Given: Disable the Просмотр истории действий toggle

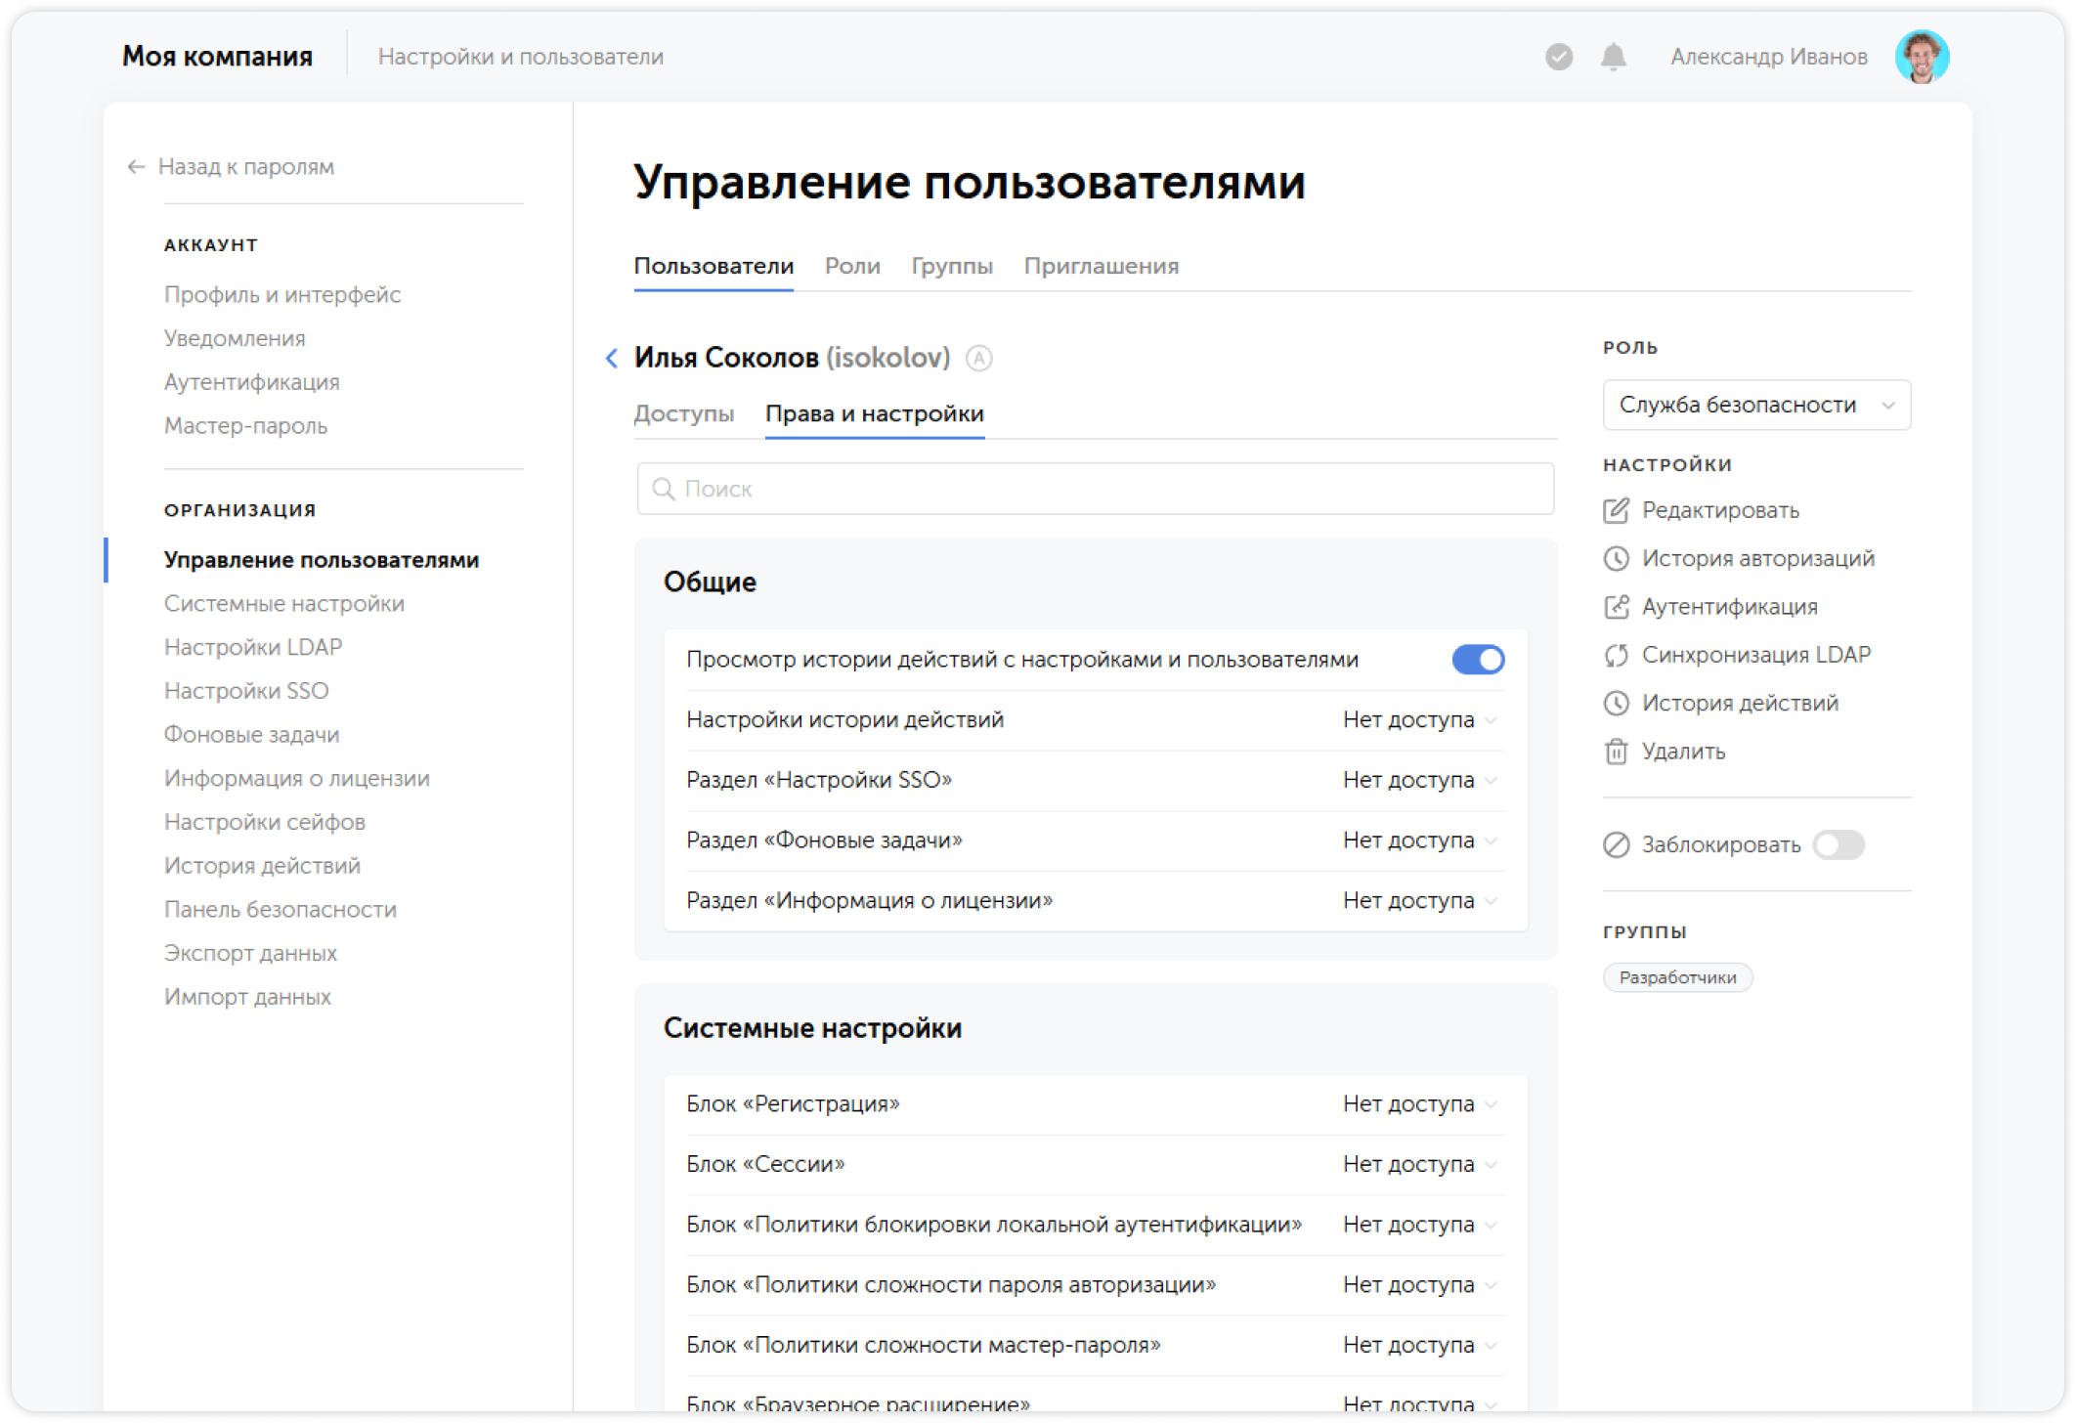Looking at the screenshot, I should [x=1479, y=659].
